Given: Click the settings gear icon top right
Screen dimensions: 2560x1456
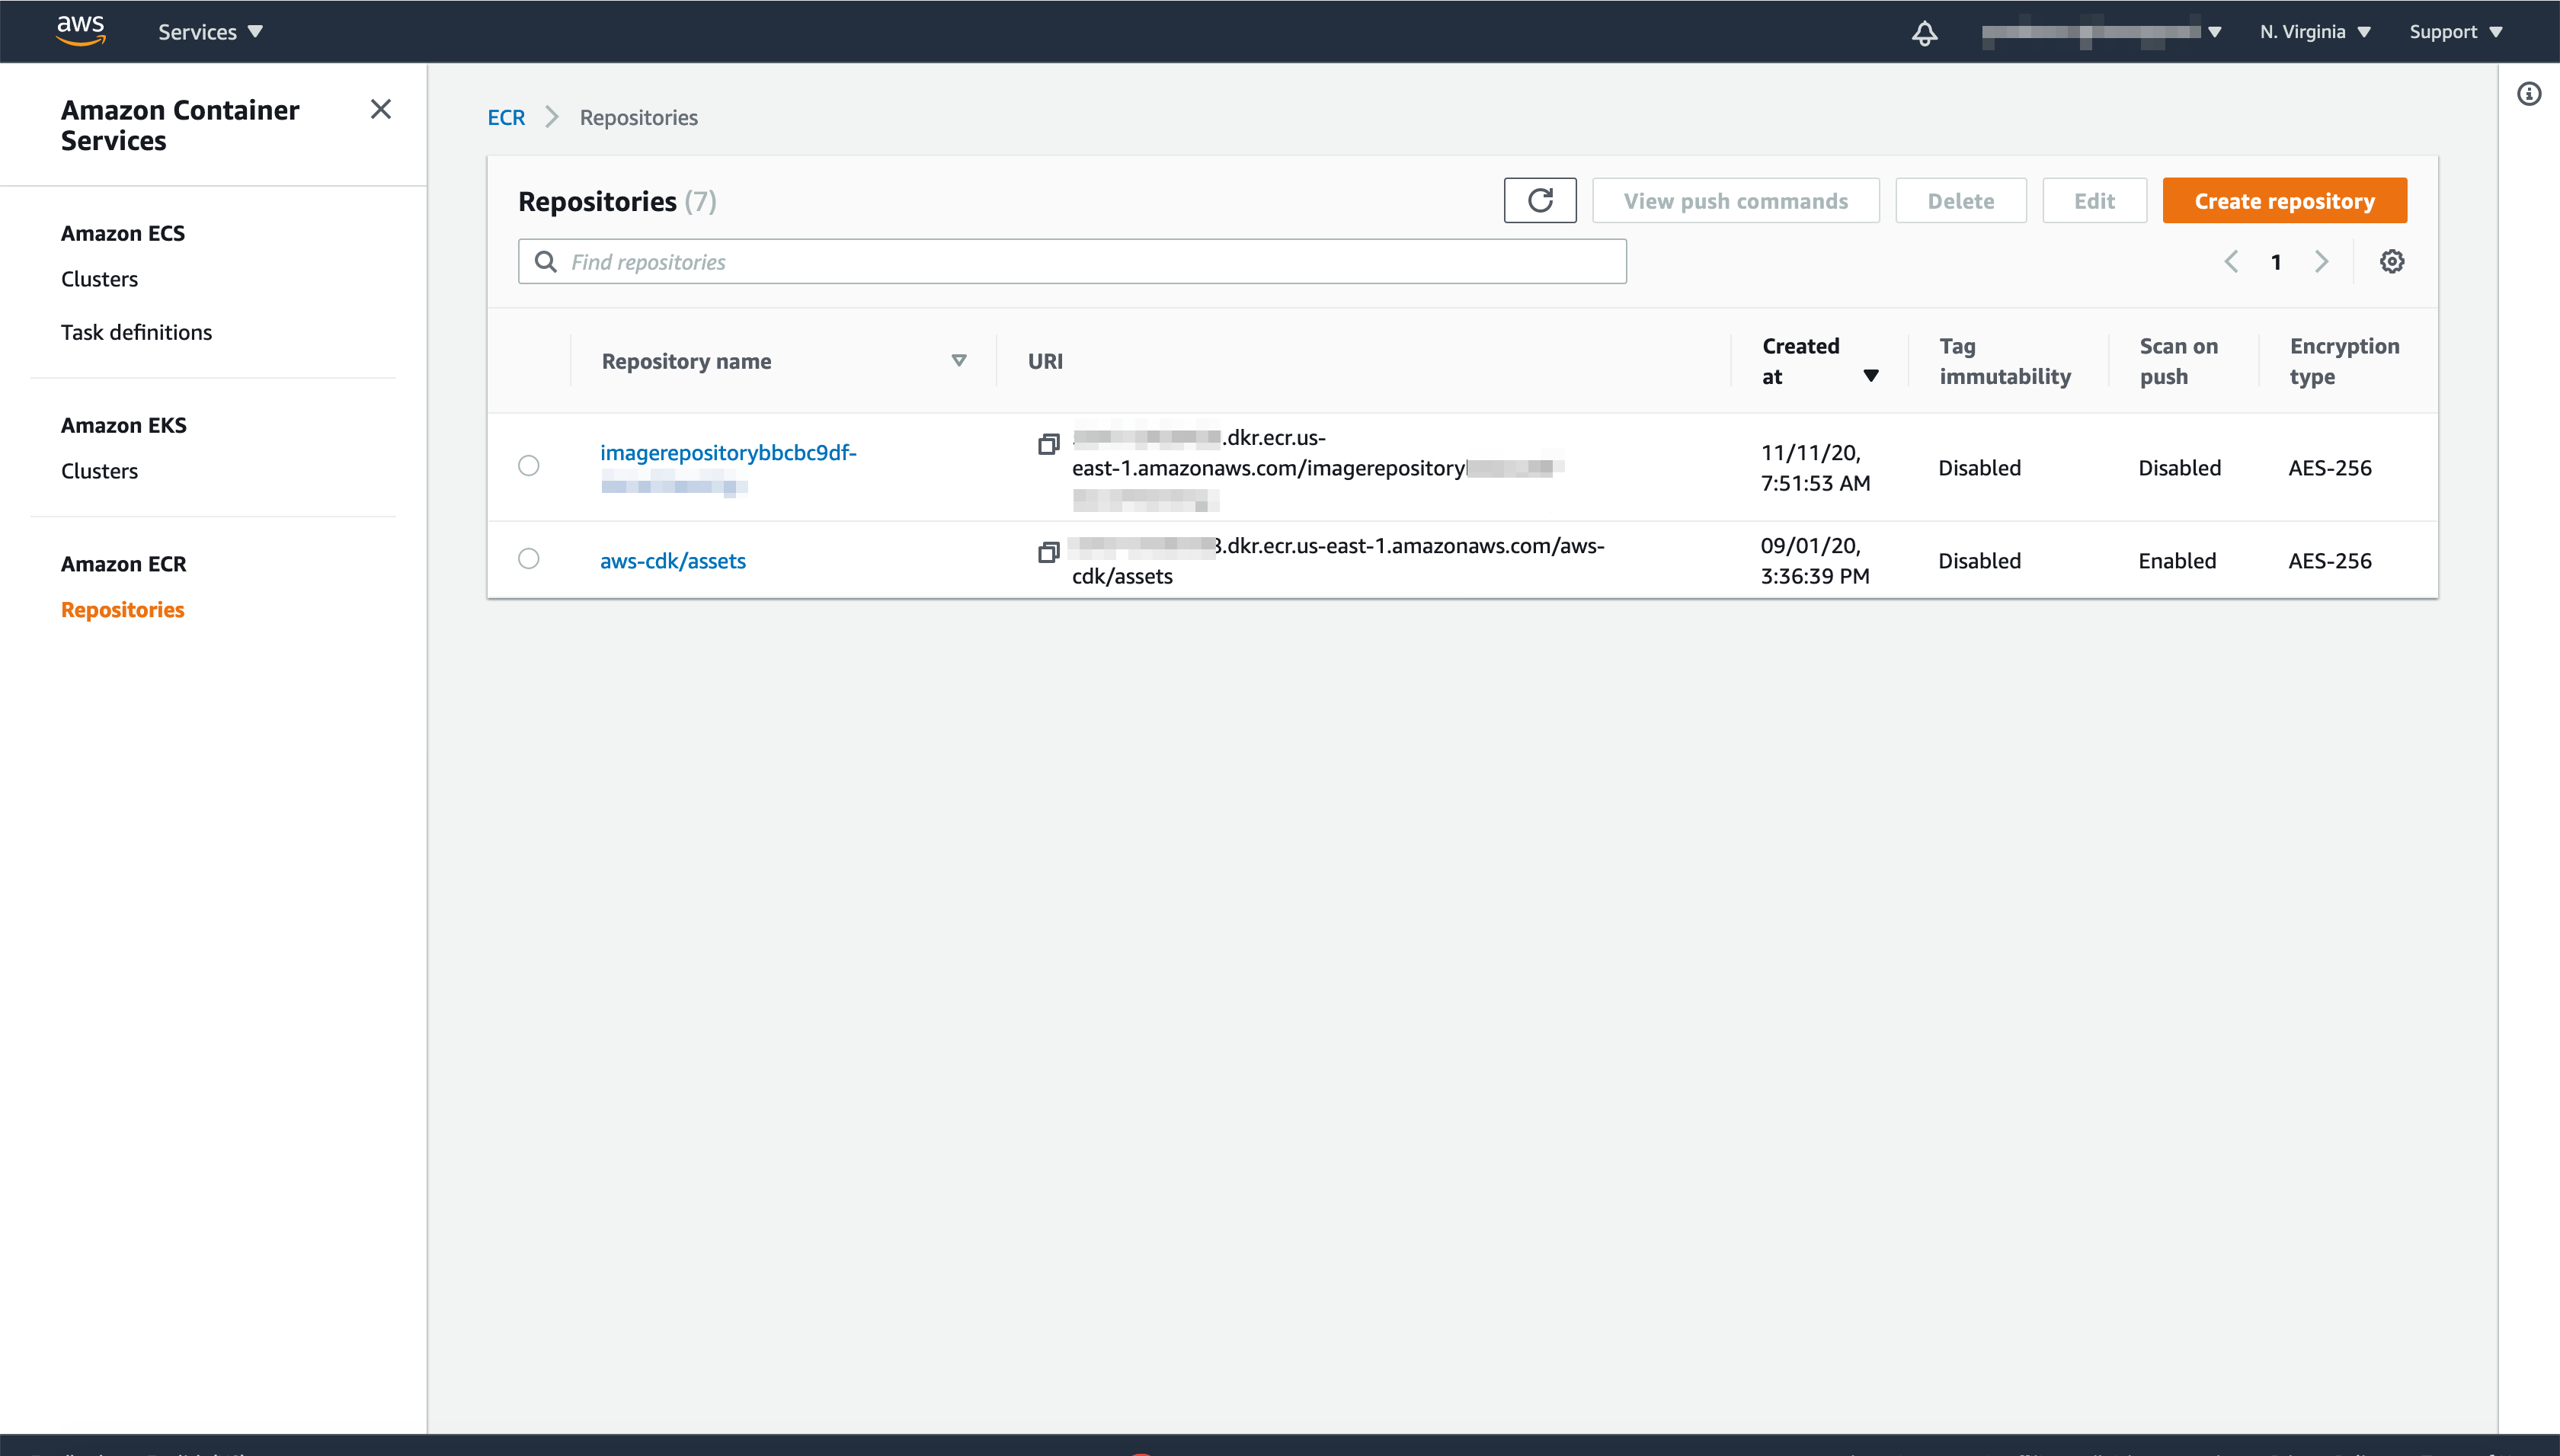Looking at the screenshot, I should pos(2393,261).
